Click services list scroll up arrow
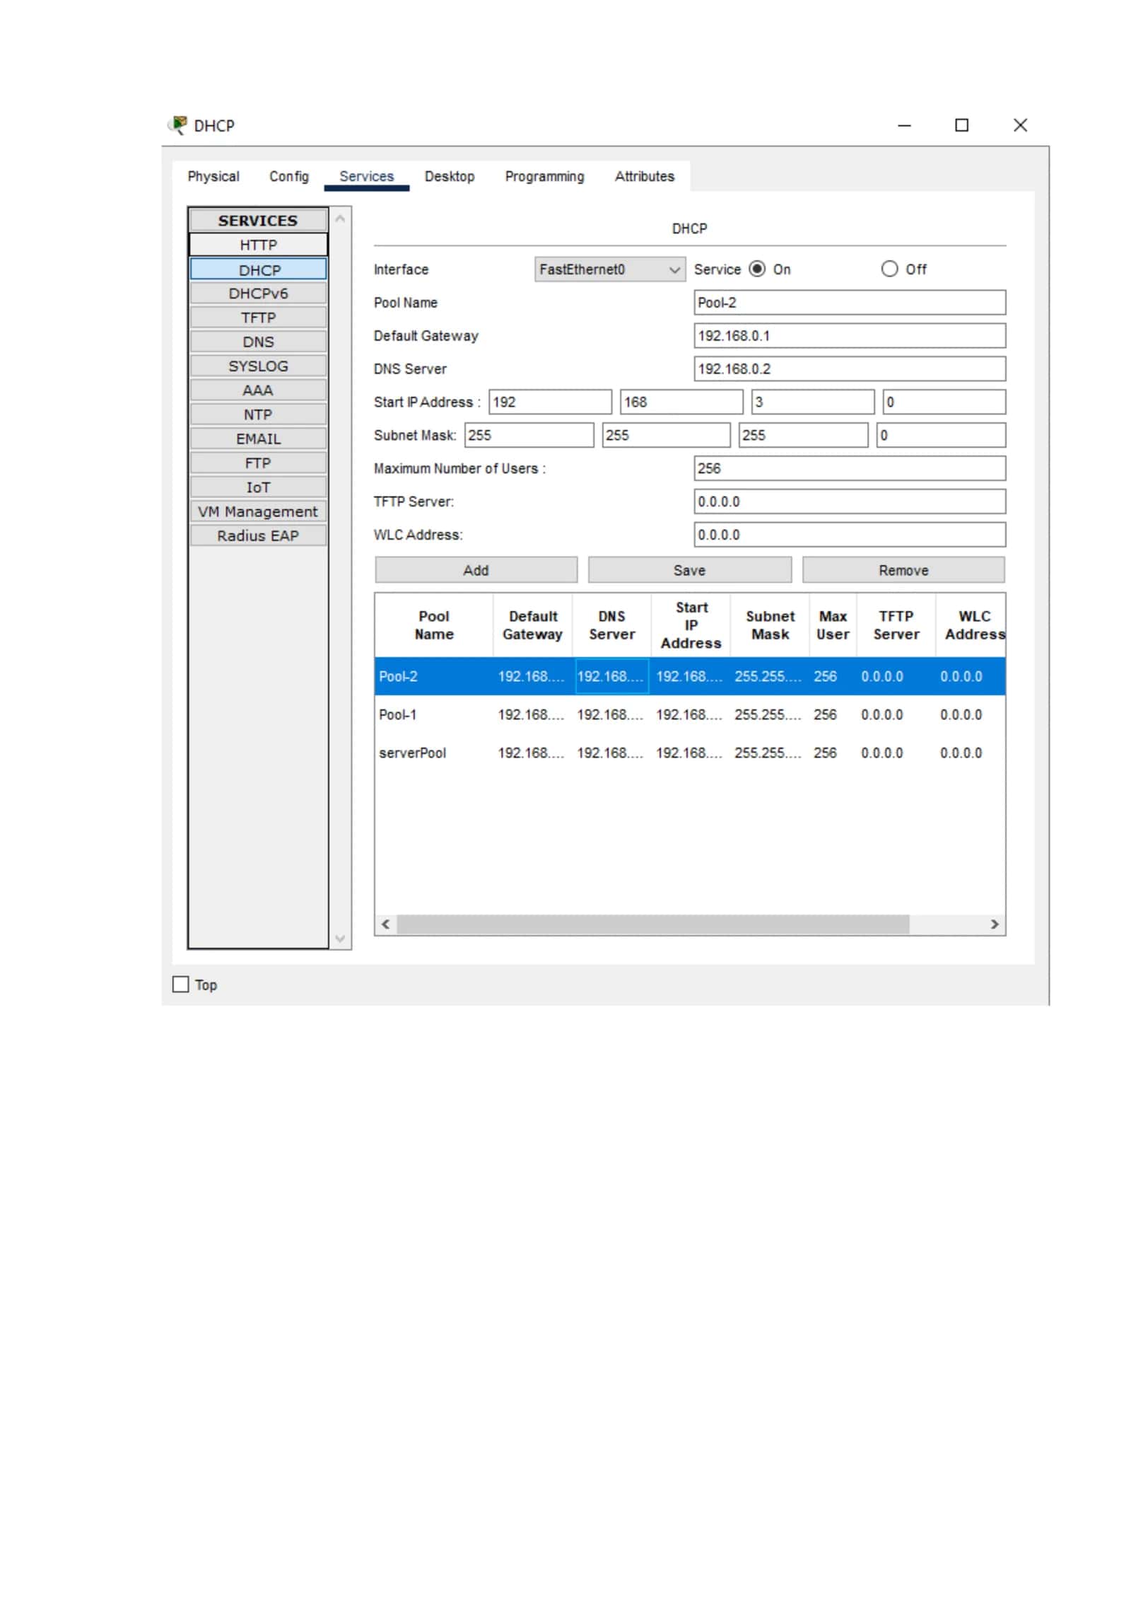1131x1600 pixels. pyautogui.click(x=340, y=219)
